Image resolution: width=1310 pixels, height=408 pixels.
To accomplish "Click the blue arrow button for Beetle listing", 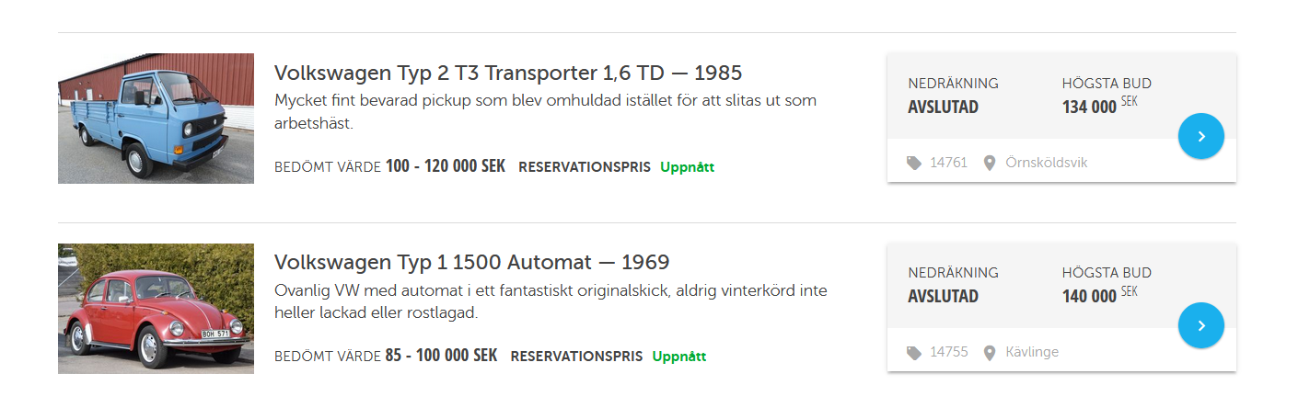I will 1200,325.
